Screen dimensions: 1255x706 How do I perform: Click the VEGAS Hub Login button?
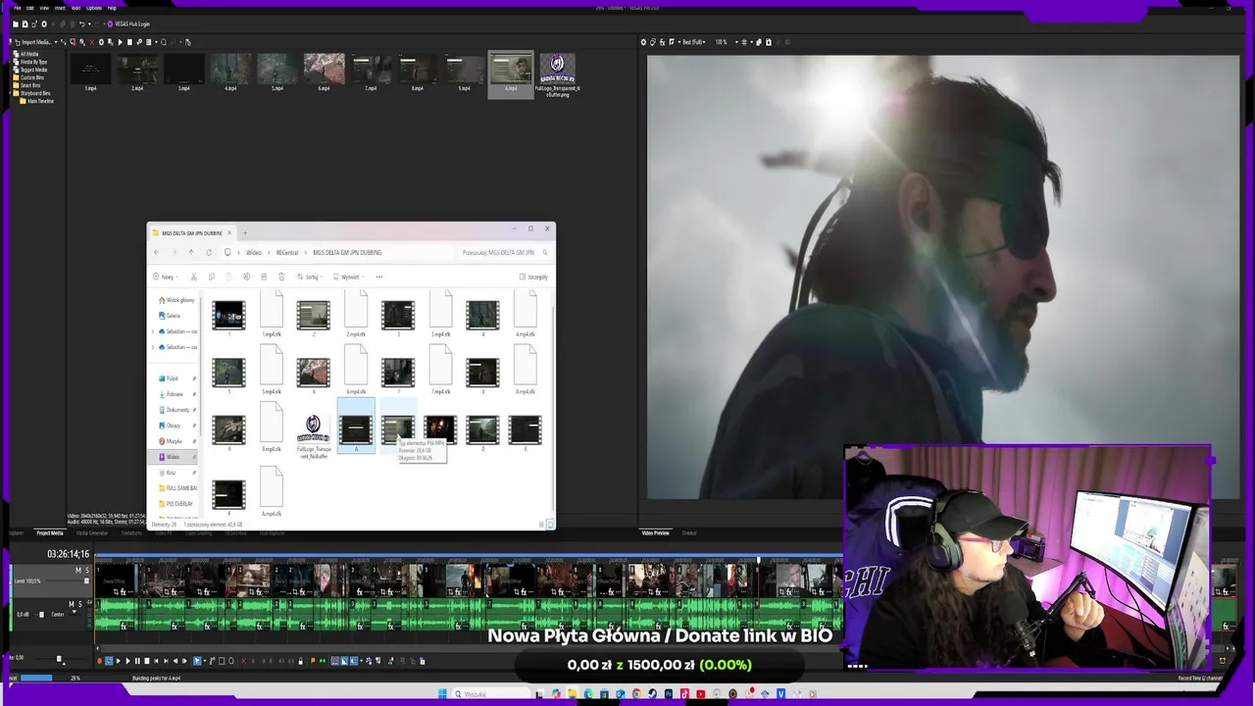[x=128, y=24]
